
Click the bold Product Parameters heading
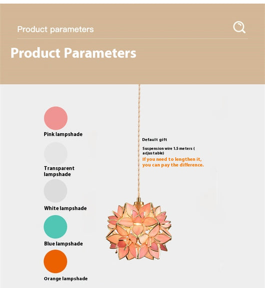coord(73,53)
